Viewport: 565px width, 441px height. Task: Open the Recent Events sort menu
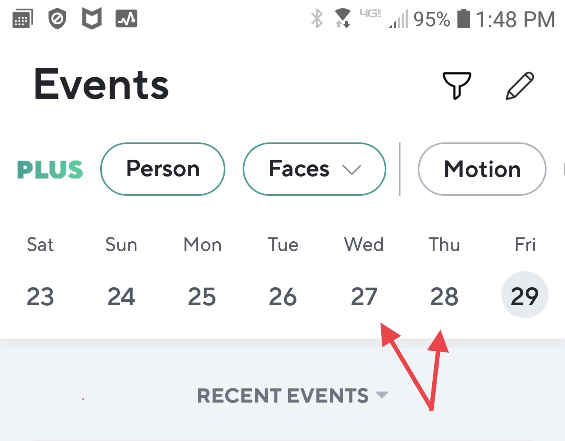pyautogui.click(x=293, y=395)
